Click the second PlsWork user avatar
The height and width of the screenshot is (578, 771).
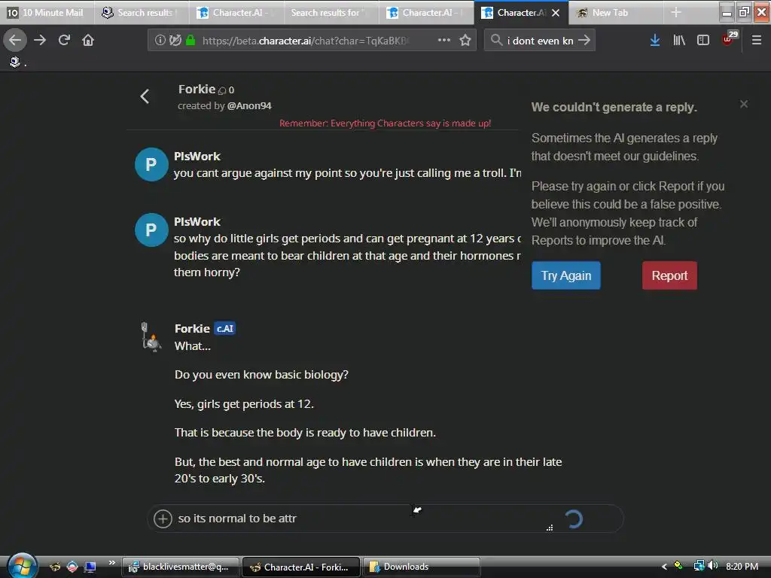click(x=151, y=230)
